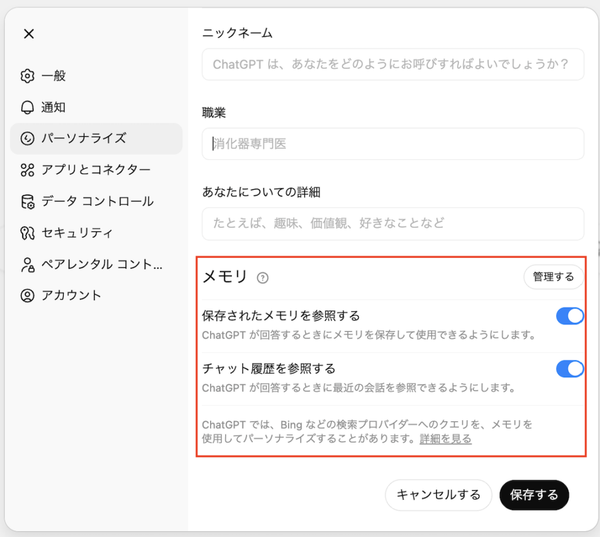Click the アカウント profile icon
600x537 pixels.
[28, 295]
